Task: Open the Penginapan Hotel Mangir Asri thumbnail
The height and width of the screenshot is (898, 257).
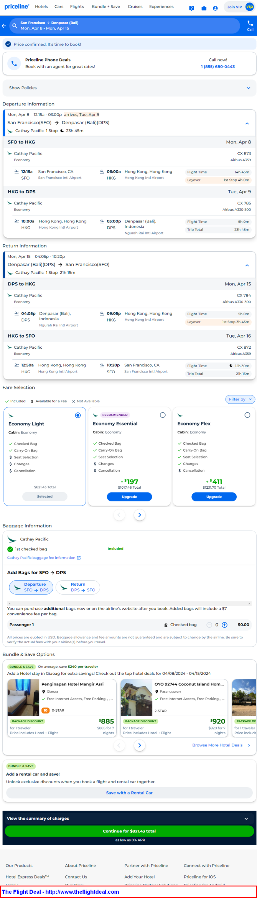Action: tap(23, 698)
